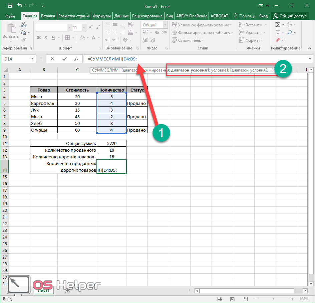
Task: Click the Cut scissors icon
Action: click(x=23, y=25)
